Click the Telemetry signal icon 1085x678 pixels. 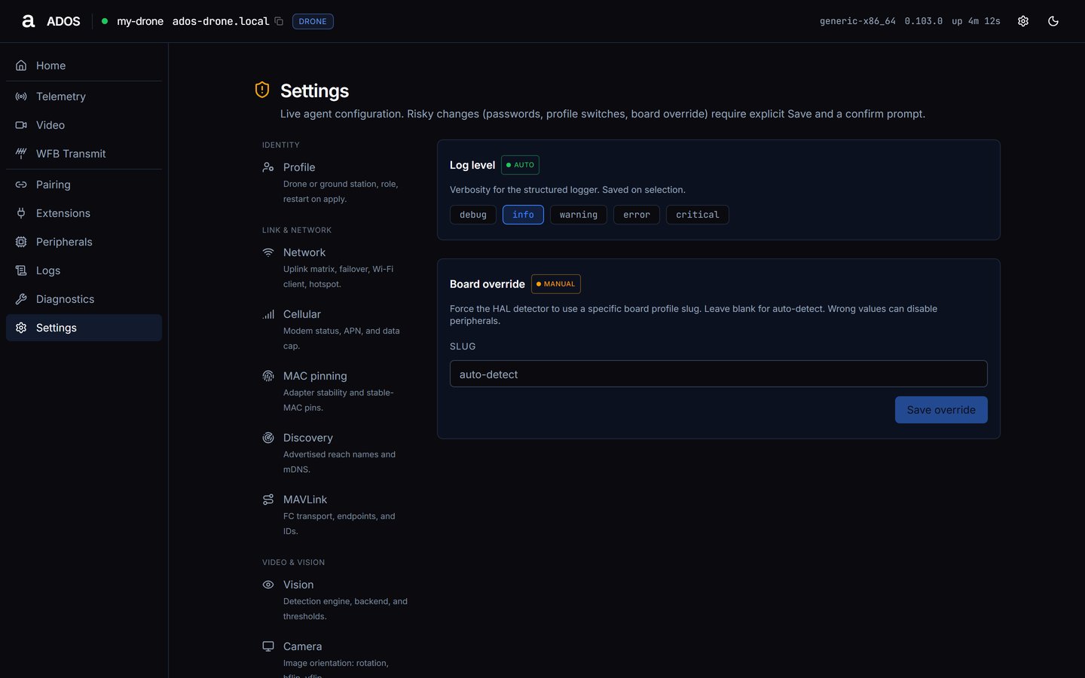point(21,96)
